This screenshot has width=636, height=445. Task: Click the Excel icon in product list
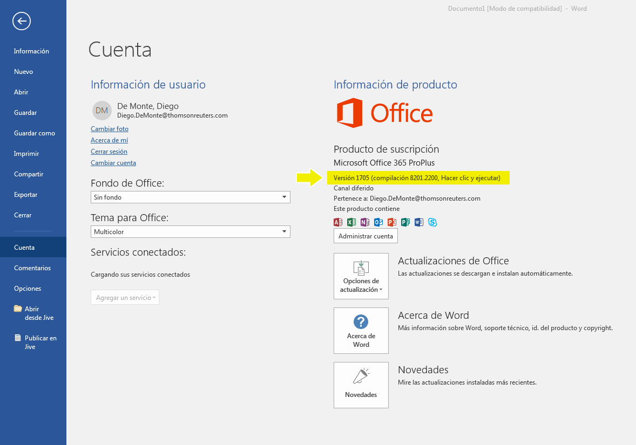[x=351, y=222]
